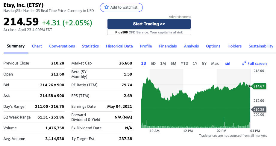Click the Bid value 214.26 x 900

(x=52, y=85)
